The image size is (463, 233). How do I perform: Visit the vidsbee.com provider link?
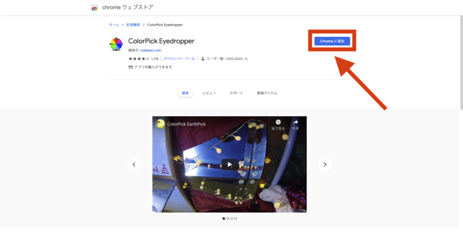[150, 50]
